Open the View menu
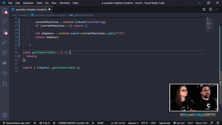The image size is (222, 125). pyautogui.click(x=39, y=3)
